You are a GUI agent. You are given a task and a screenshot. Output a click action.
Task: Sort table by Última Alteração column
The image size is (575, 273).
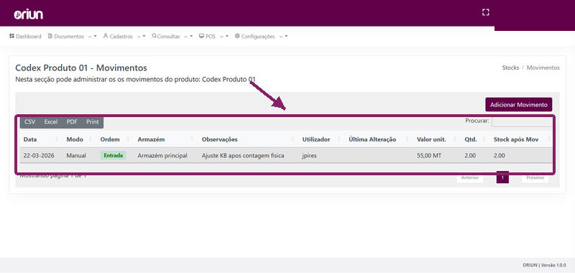tap(379, 139)
